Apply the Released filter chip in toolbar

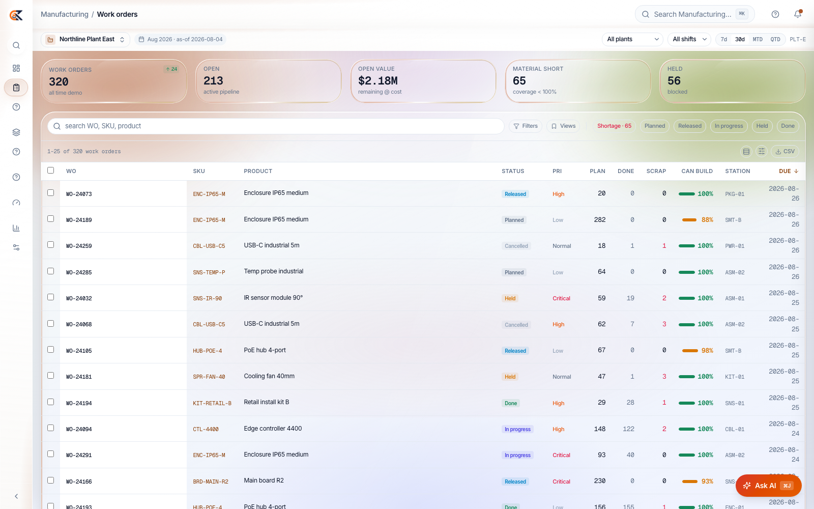pyautogui.click(x=690, y=126)
